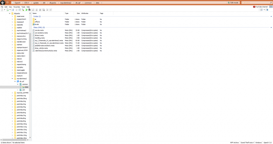The height and width of the screenshot is (144, 273).
Task: Sort by the Size column header
Action: pyautogui.click(x=77, y=13)
